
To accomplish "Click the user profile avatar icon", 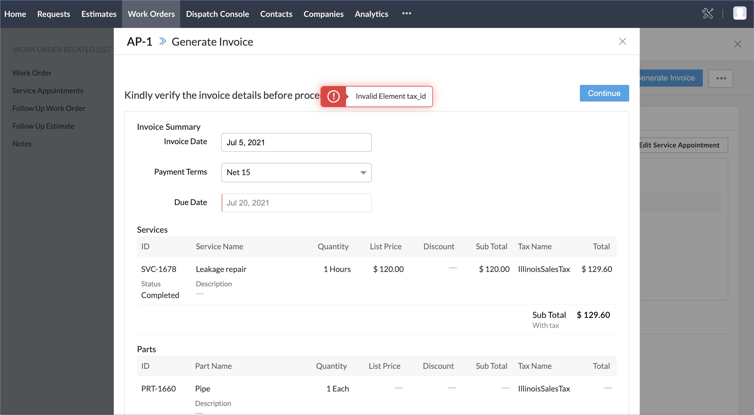I will (x=739, y=13).
